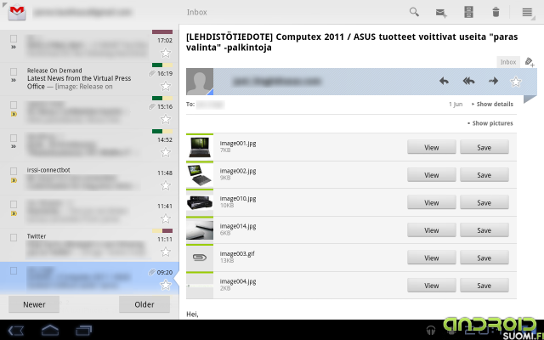Star the open message in the header
Viewport: 544px width, 340px height.
(516, 82)
